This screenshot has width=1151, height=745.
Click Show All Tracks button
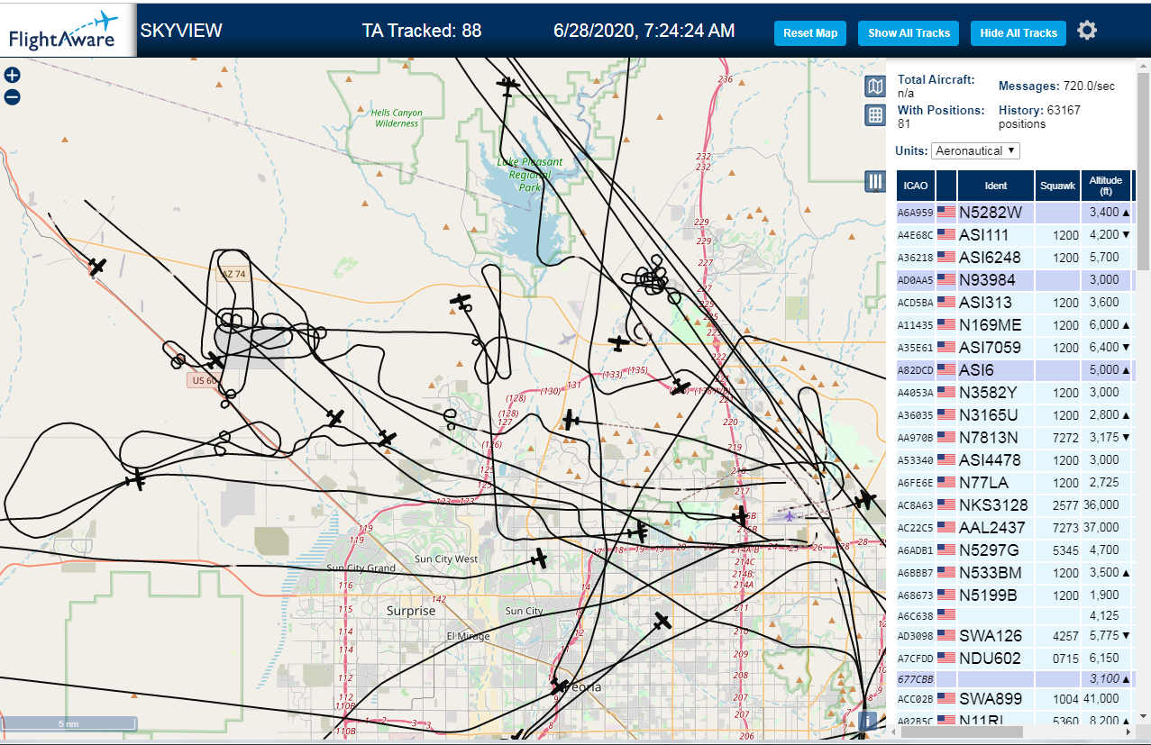coord(909,33)
